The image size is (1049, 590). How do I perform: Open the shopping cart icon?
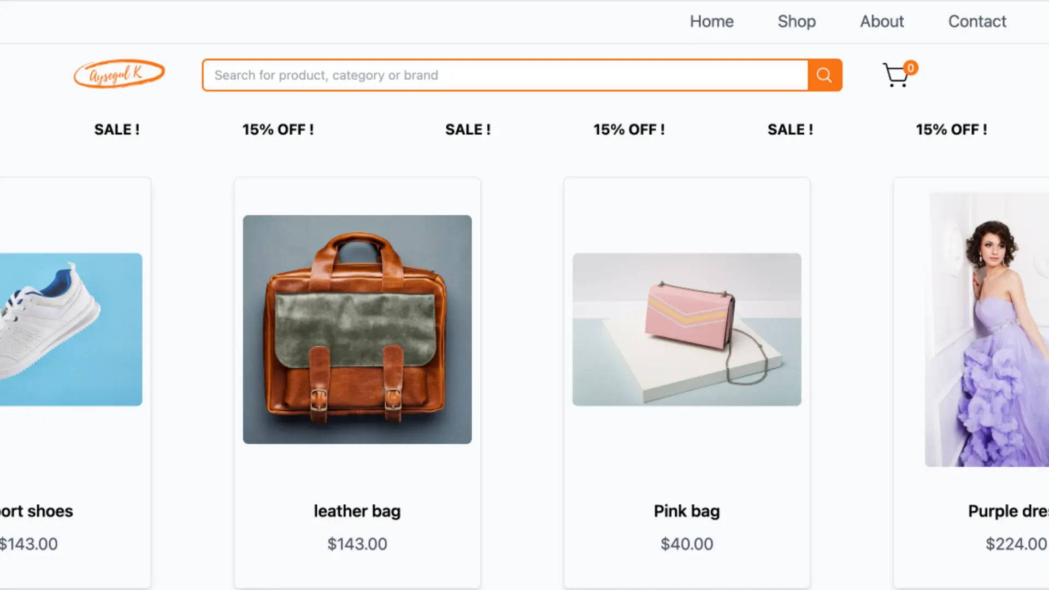[895, 76]
